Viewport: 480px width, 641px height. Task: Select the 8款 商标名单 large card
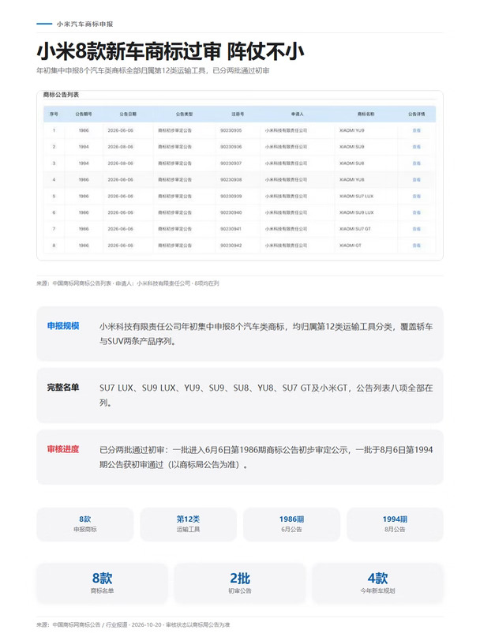click(x=102, y=583)
